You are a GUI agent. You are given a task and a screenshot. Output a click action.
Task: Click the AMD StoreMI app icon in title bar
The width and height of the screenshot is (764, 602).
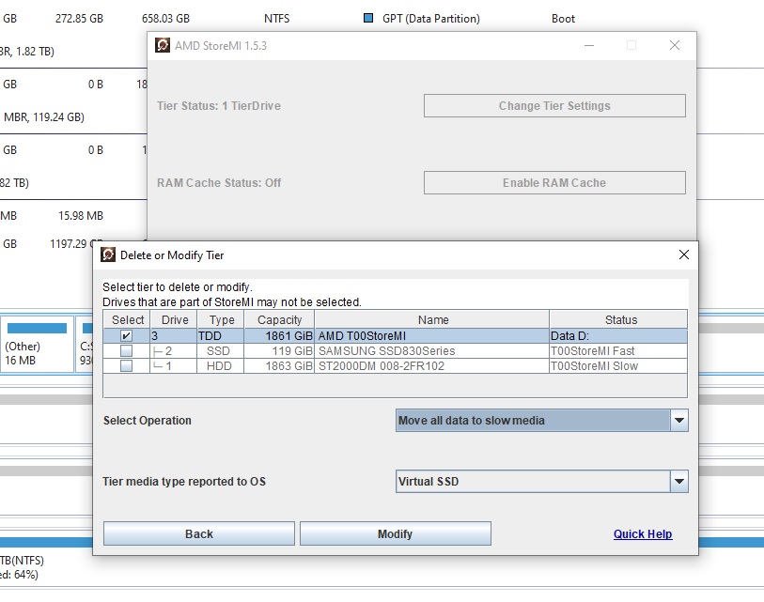point(163,45)
